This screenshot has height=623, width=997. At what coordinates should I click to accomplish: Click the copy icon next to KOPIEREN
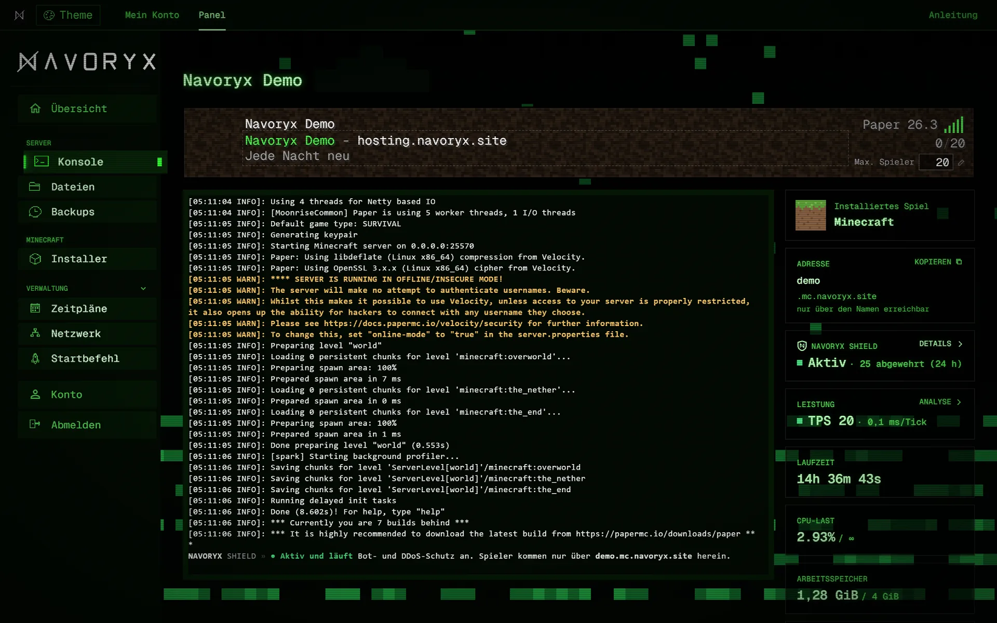click(x=959, y=262)
